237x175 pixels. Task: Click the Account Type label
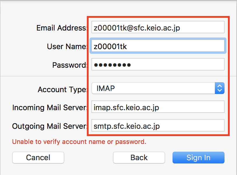(x=62, y=90)
